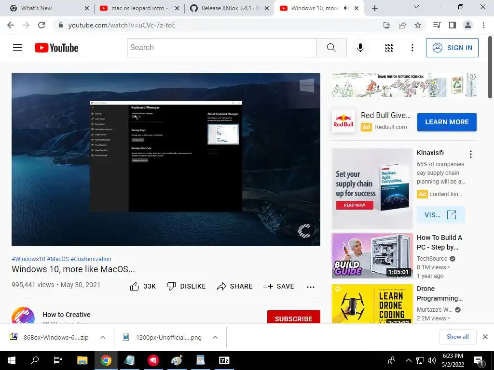Share this page from the address bar
Viewport: 494px width, 370px height.
coord(402,25)
